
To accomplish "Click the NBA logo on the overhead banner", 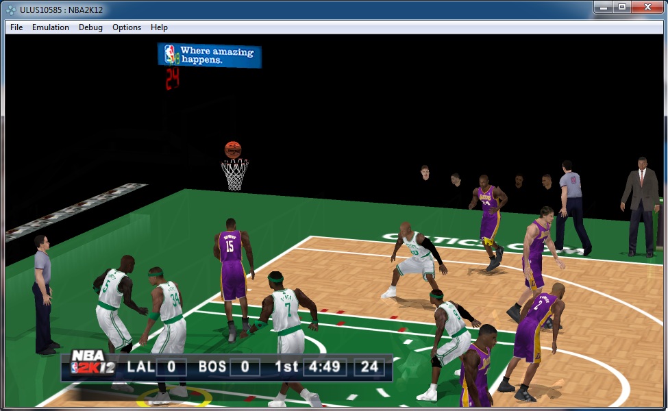I will point(170,54).
